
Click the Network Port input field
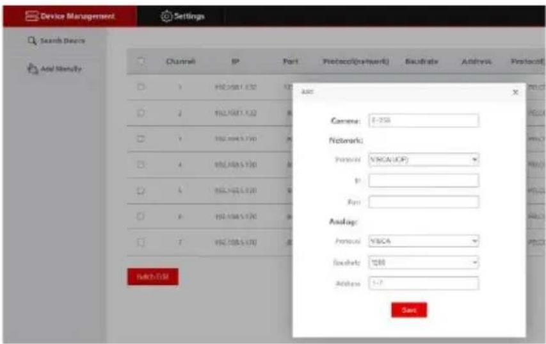(424, 202)
